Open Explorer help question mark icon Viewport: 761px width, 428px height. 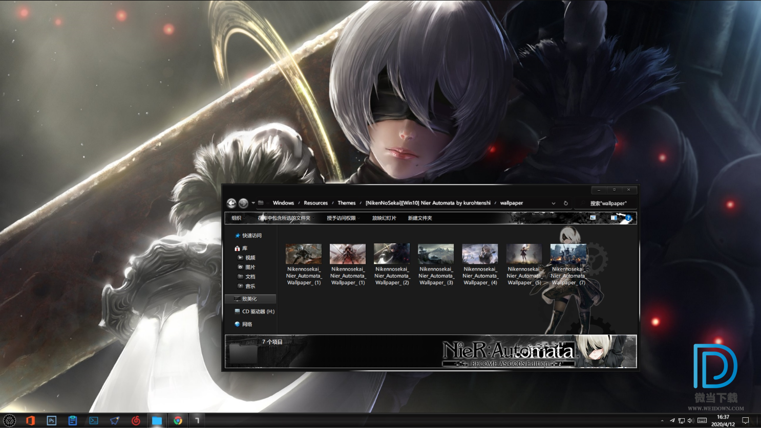(628, 218)
